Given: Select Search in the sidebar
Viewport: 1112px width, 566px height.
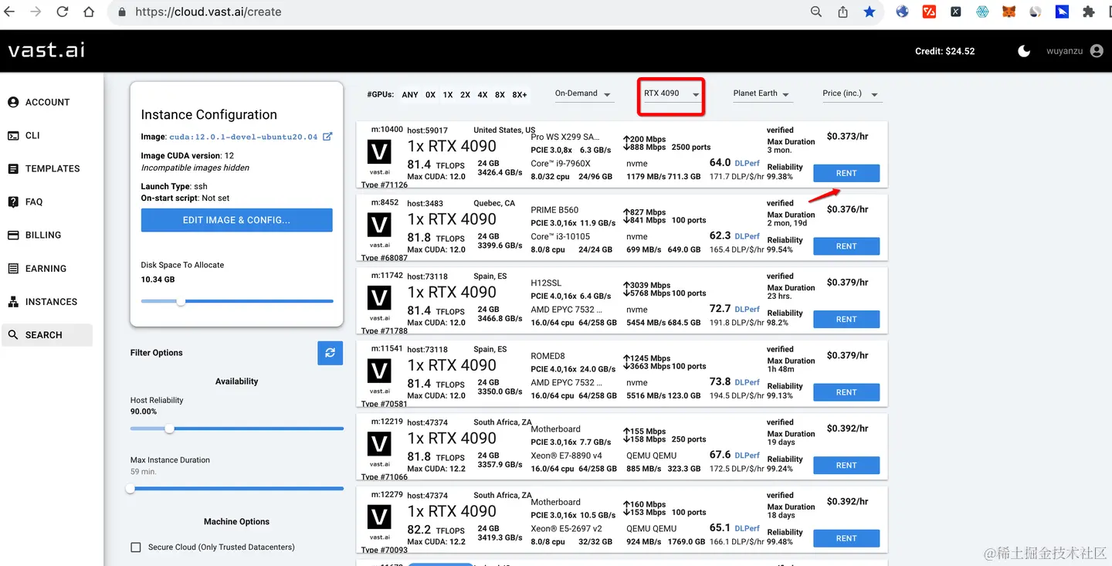Looking at the screenshot, I should pos(47,335).
